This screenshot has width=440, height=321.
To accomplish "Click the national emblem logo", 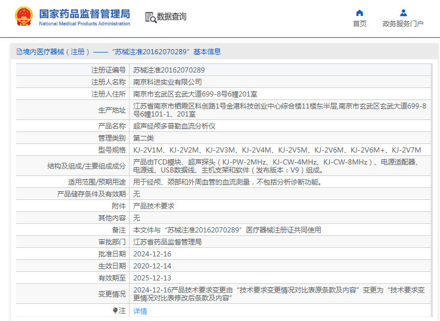I will 24,17.
